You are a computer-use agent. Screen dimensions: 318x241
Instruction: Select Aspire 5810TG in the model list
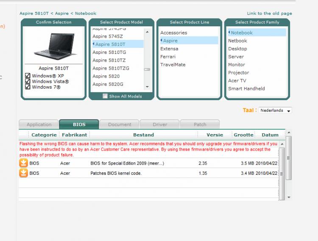[118, 52]
